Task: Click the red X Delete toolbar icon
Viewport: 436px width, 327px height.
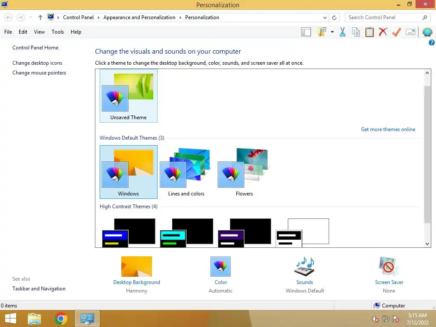Action: coord(383,32)
